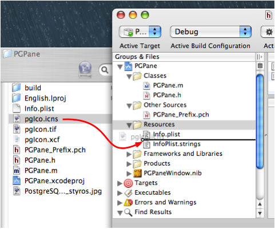Click the PGPane.h header icon in Xcode
The image size is (275, 229).
[x=146, y=95]
